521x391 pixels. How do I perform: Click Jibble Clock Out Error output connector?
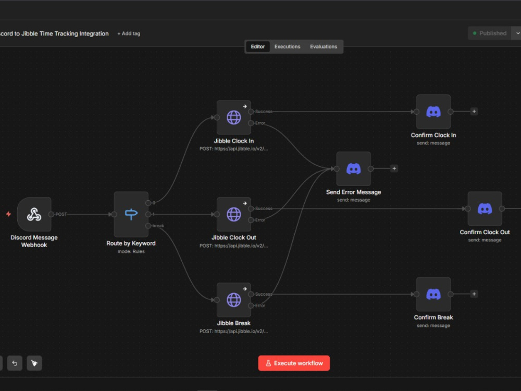(251, 220)
